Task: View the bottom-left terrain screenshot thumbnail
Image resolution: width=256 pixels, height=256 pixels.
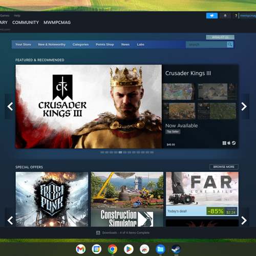Action: coord(179,111)
